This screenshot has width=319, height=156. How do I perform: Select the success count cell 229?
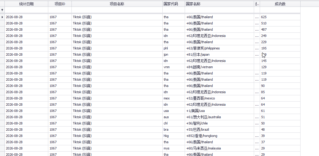[280, 42]
